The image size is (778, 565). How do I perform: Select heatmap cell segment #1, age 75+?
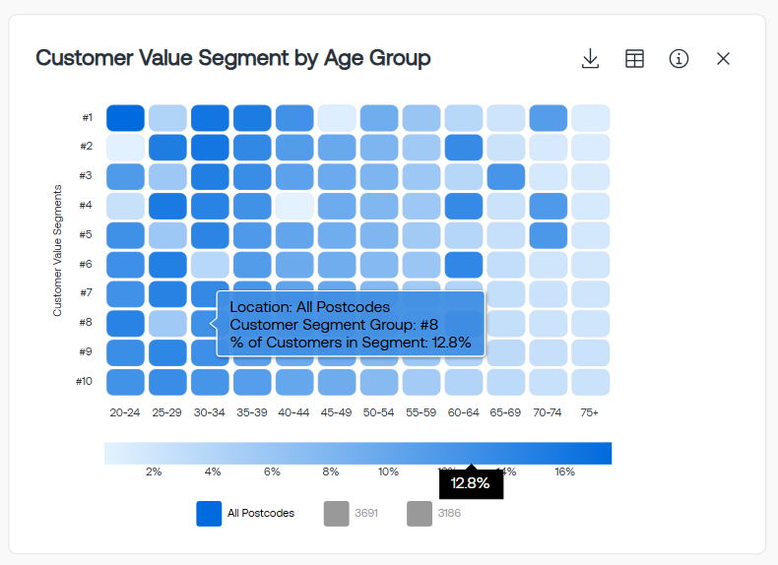(590, 118)
